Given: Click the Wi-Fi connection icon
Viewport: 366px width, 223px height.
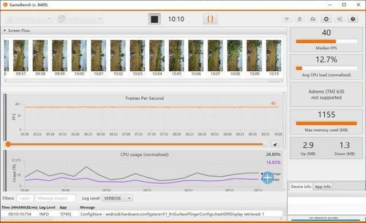Looking at the screenshot, I should pyautogui.click(x=287, y=19).
